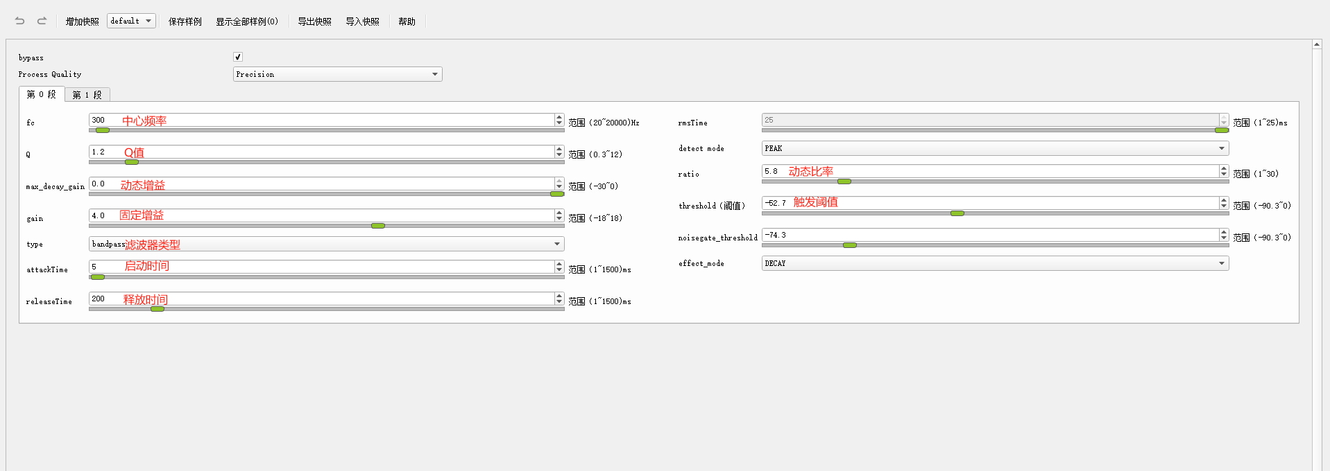This screenshot has height=471, width=1330.
Task: Click the ratio spinner stepper arrows
Action: click(1224, 171)
